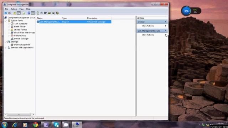Collapse the Storage node

[x=6, y=42]
